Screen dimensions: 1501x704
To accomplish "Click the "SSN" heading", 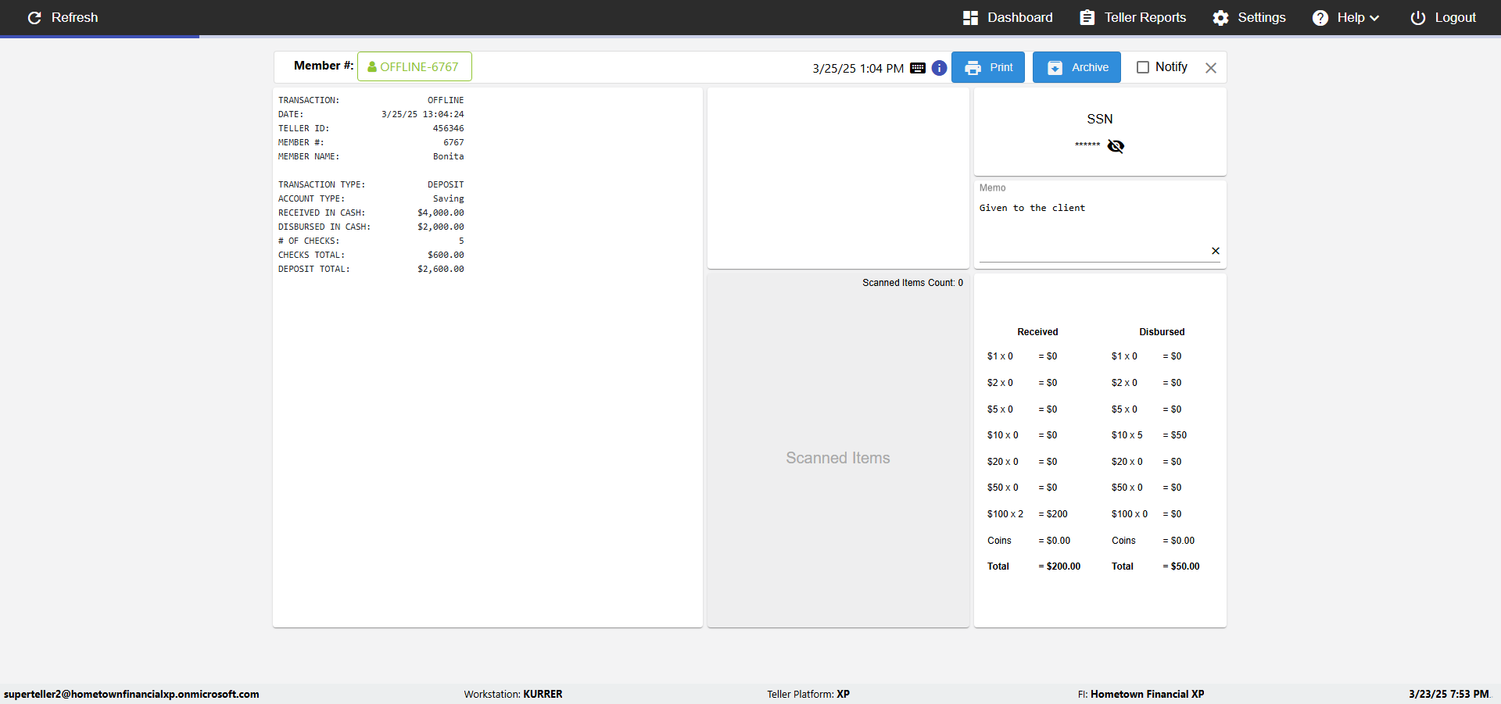I will [1100, 119].
